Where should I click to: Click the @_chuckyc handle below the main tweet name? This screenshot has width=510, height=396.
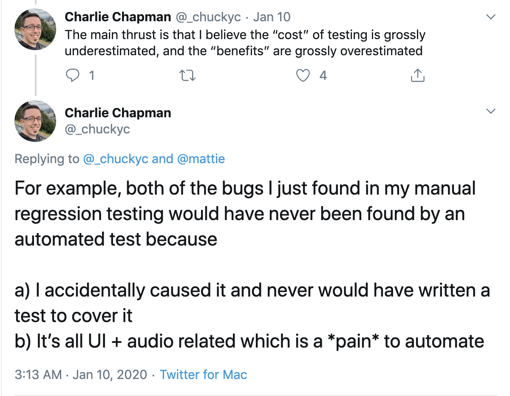click(97, 129)
